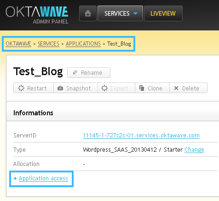Click the Restart spinner icon
The height and width of the screenshot is (201, 219).
(x=21, y=88)
